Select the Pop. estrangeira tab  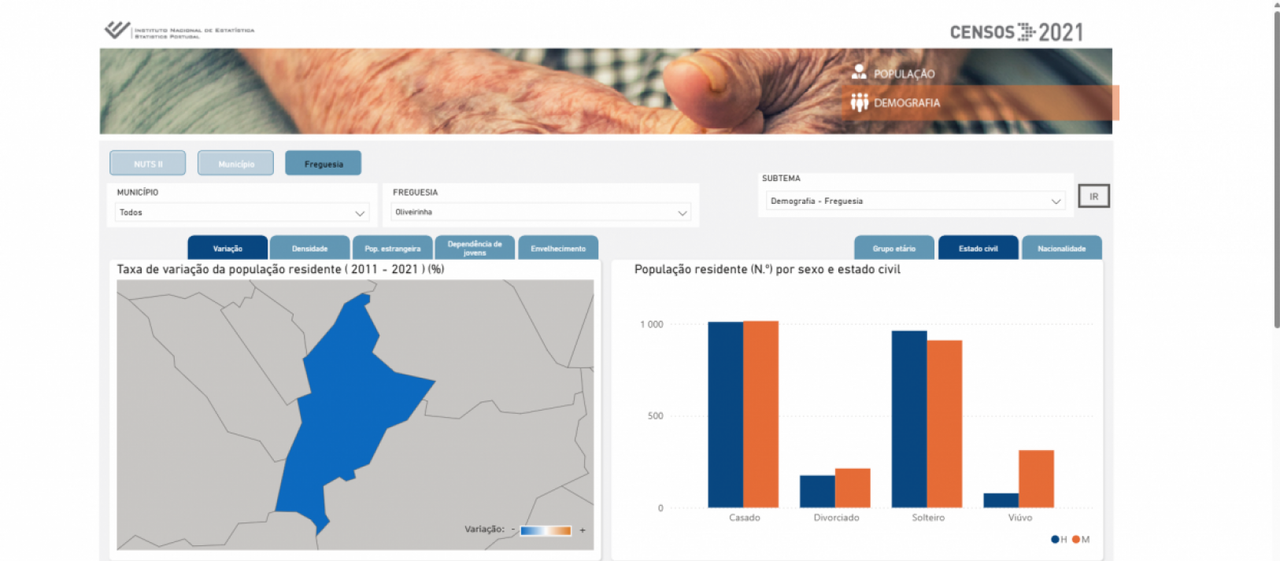(x=393, y=248)
